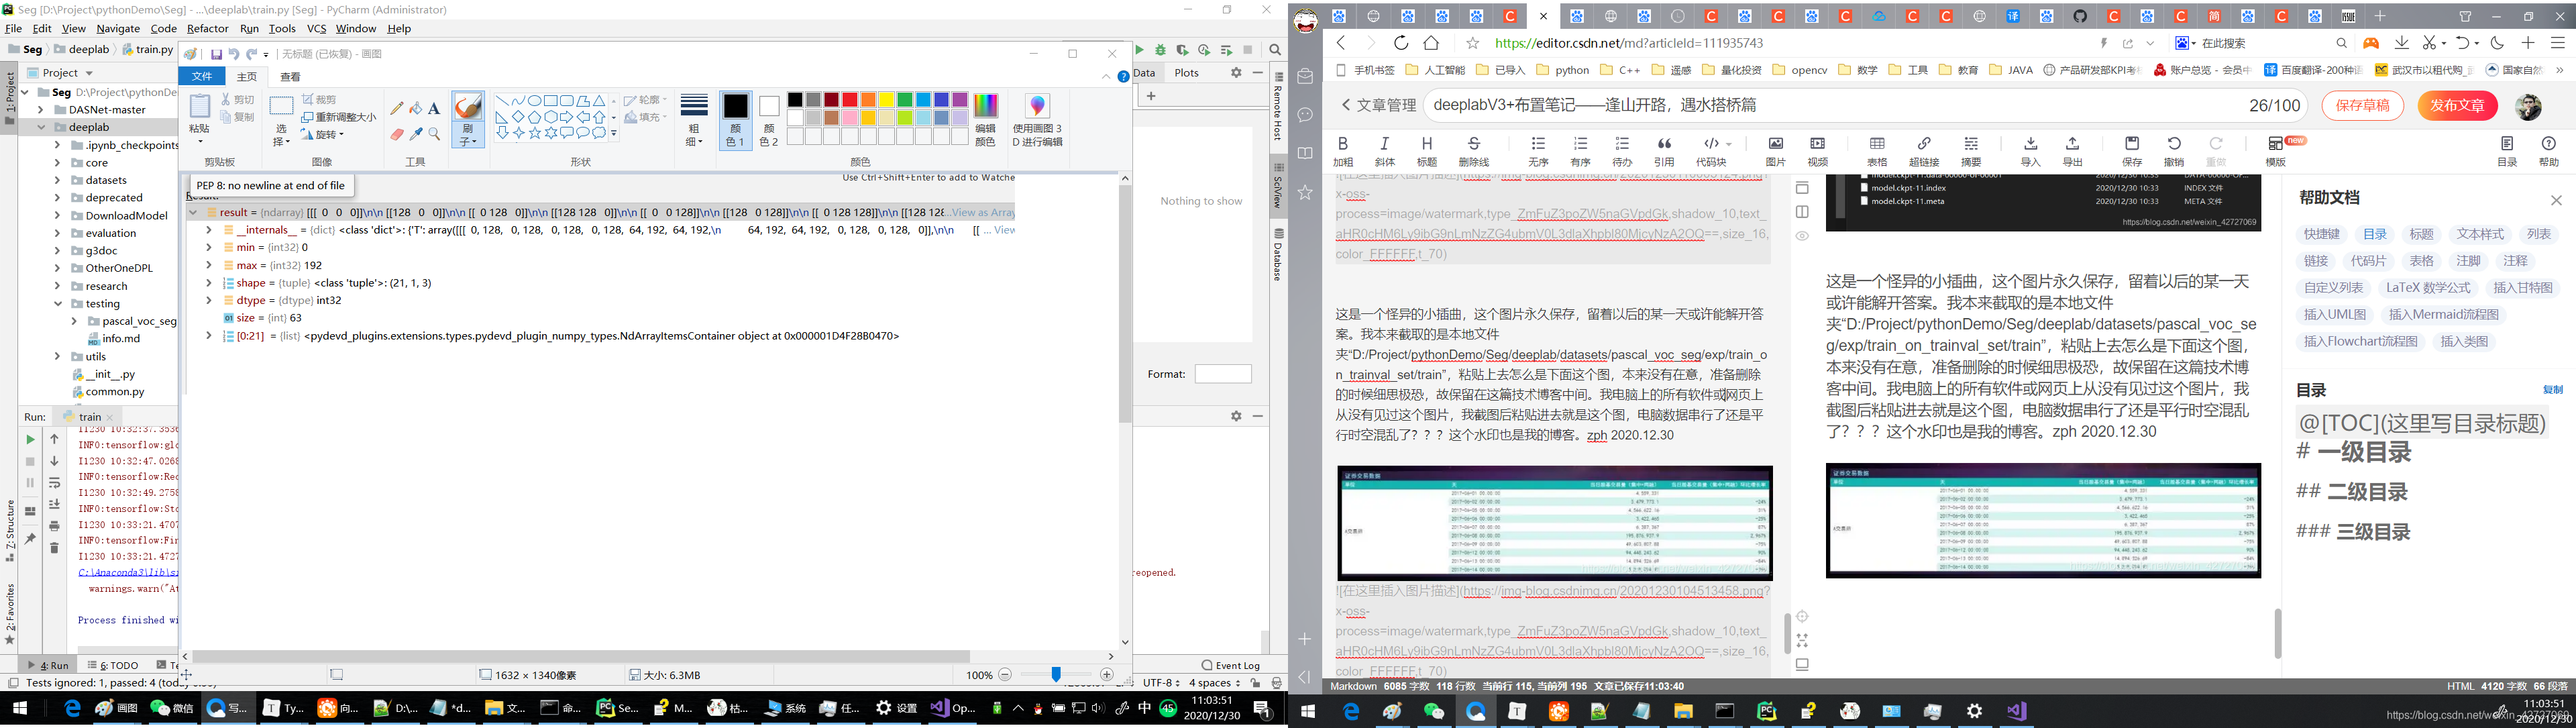Screen dimensions: 2576x728
Task: Click the View as Array link
Action: tap(983, 212)
